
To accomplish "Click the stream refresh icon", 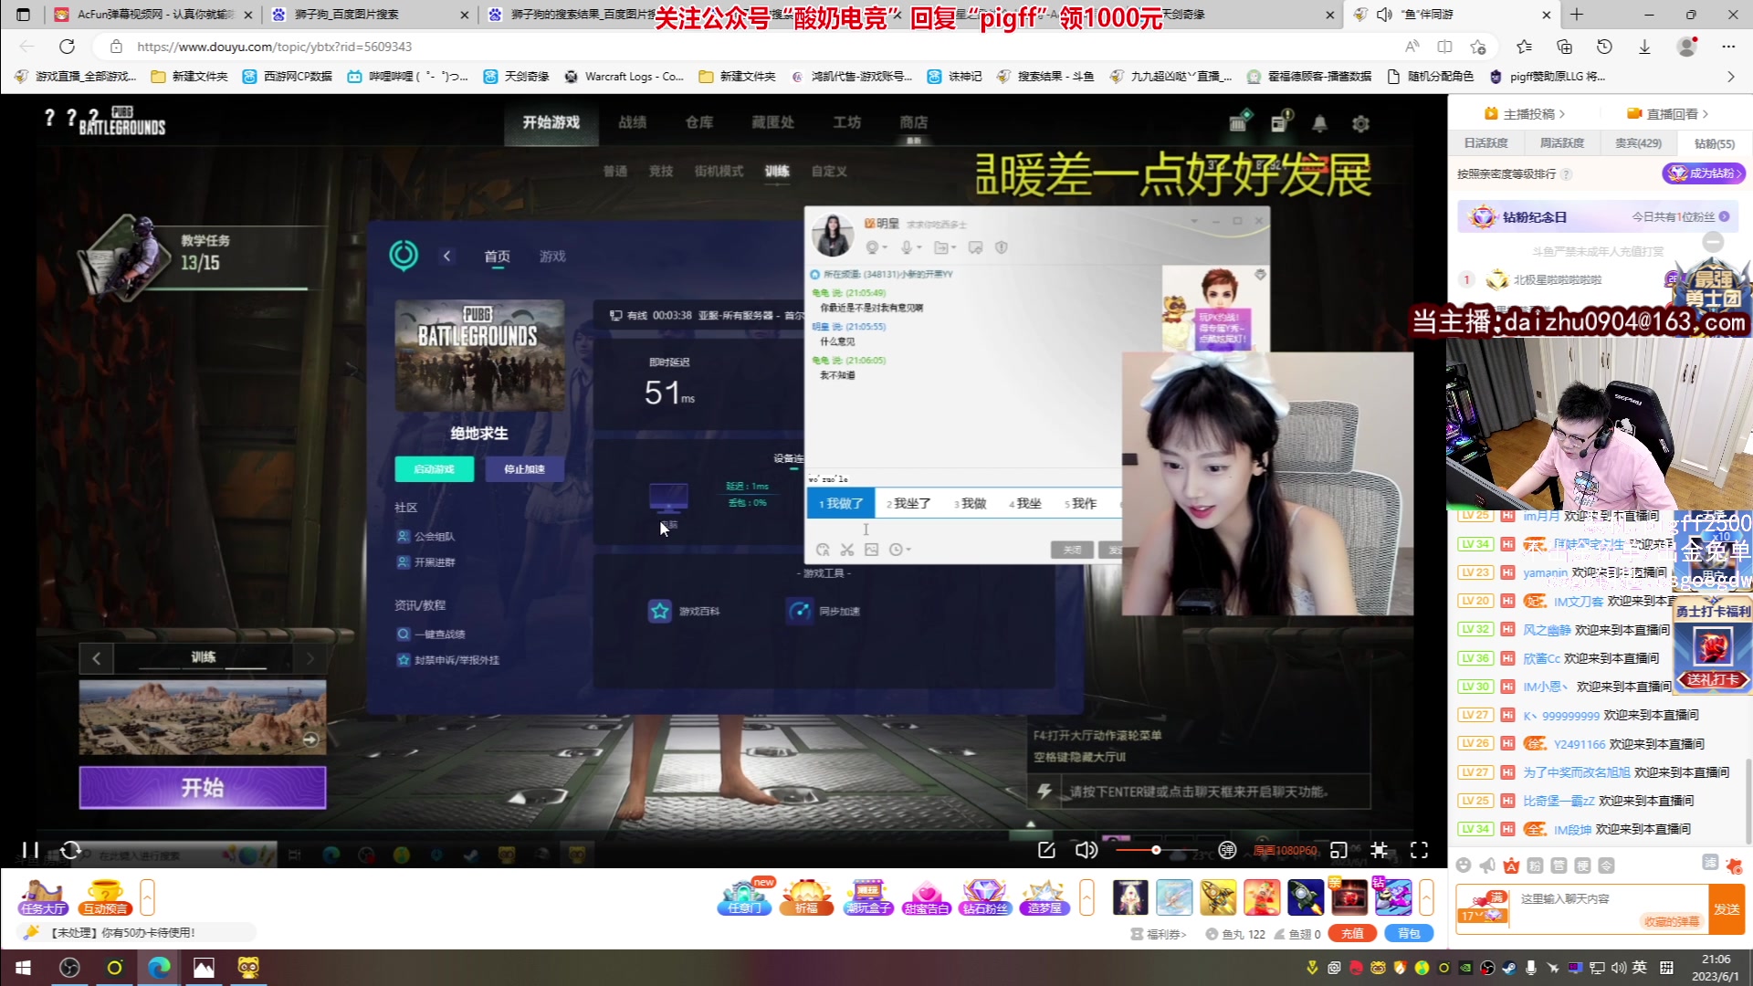I will click(x=70, y=850).
